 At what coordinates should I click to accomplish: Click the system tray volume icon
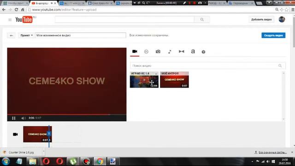point(268,161)
